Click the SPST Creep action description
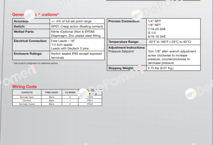The image size is (213, 145). click(77, 26)
